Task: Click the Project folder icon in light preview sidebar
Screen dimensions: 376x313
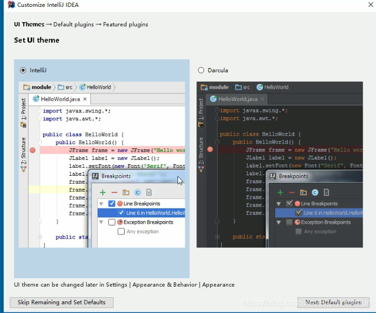Action: point(23,125)
